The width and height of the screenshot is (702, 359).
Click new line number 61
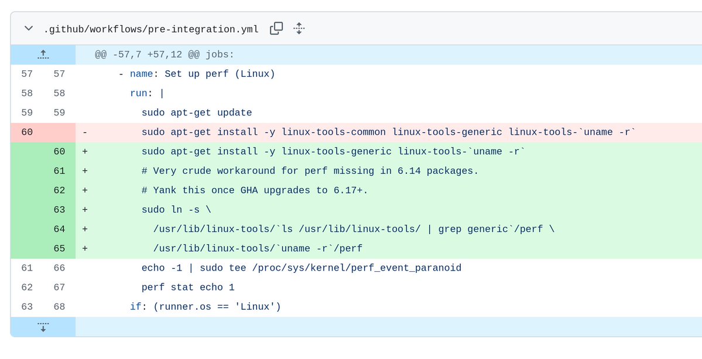point(59,171)
